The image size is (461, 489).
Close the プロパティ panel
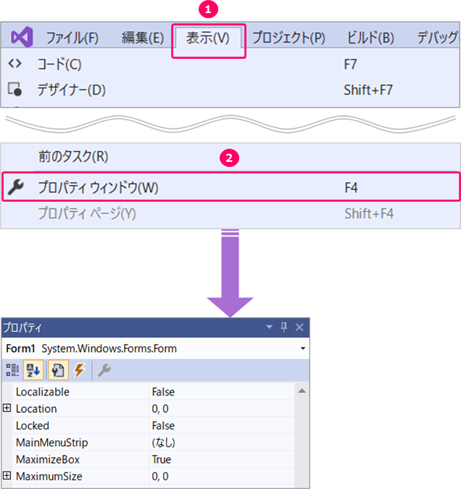coord(299,327)
